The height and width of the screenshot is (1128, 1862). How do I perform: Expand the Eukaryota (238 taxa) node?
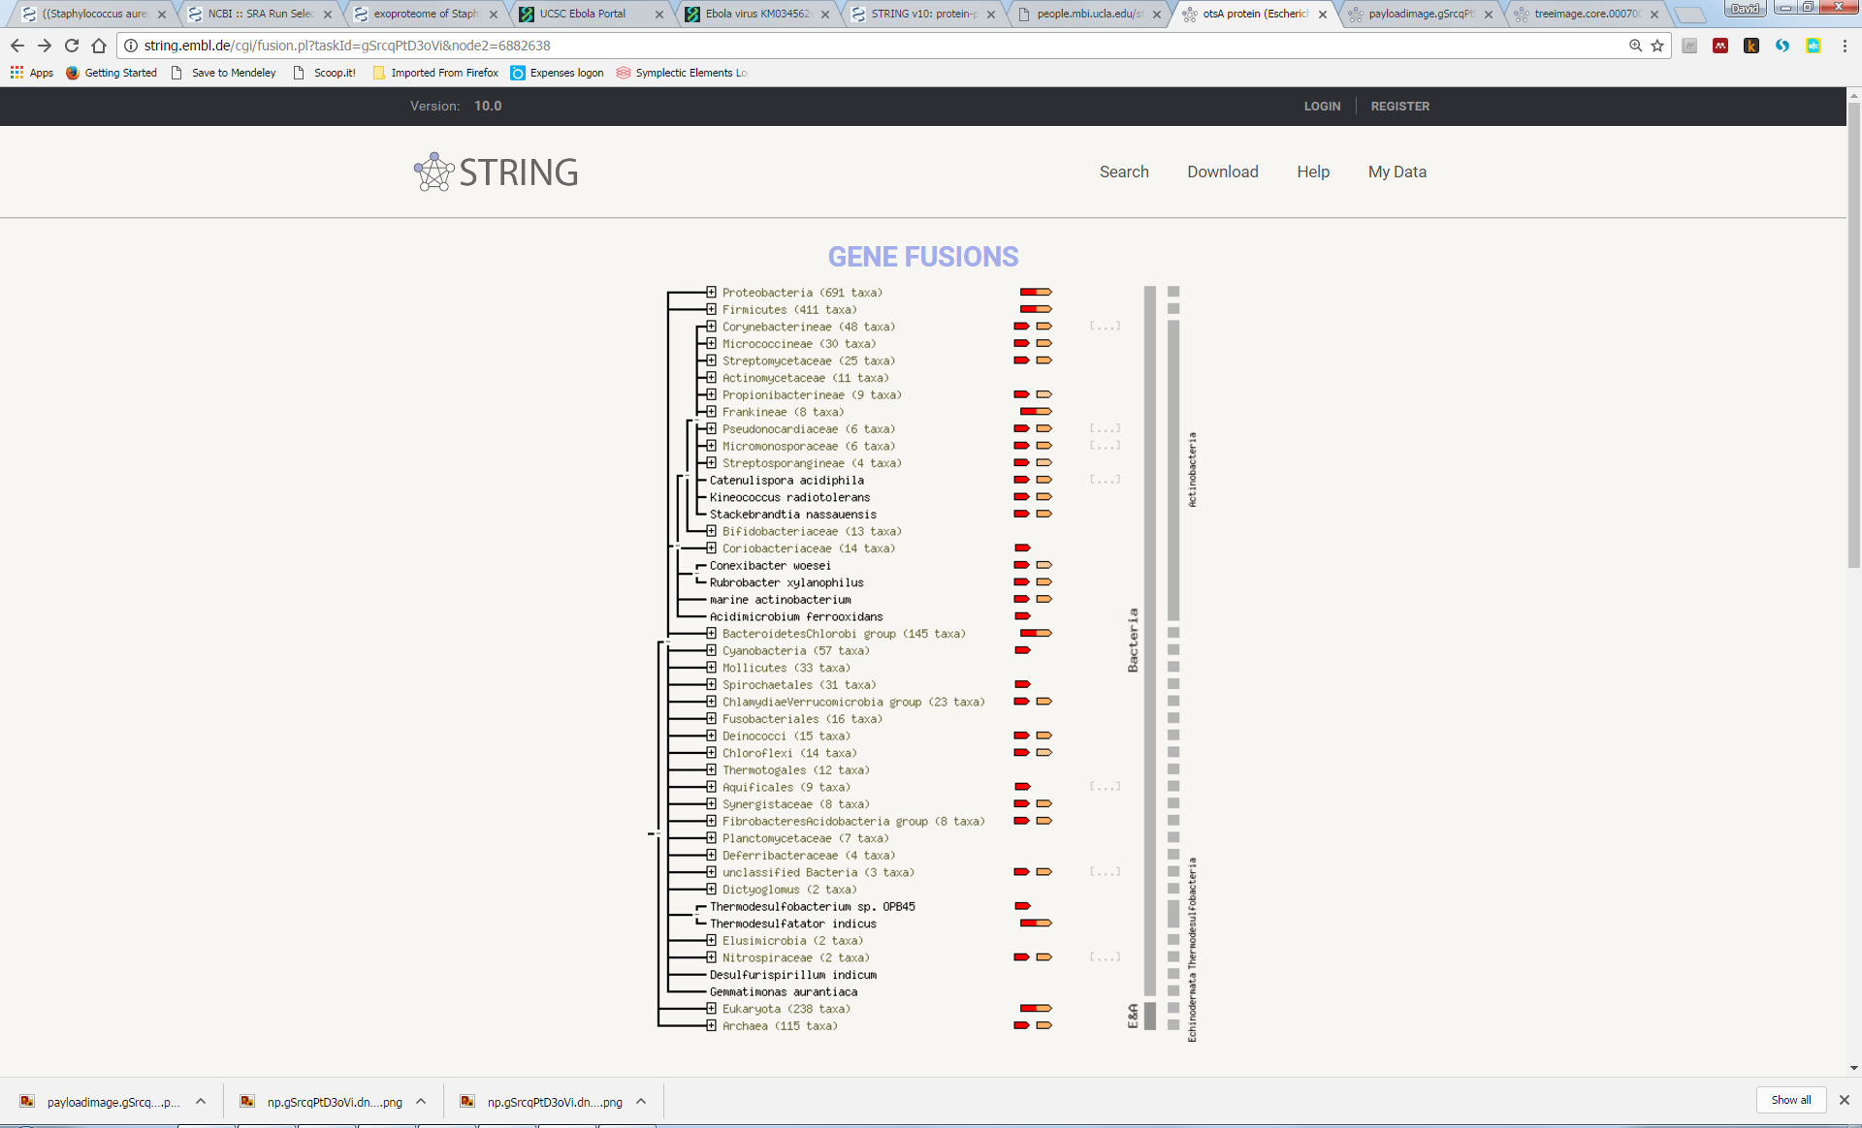[x=711, y=1009]
